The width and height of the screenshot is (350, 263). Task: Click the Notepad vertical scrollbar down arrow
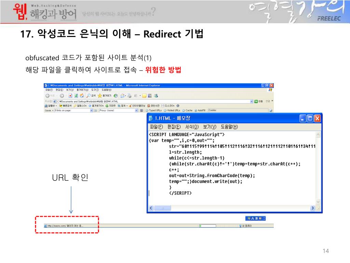pos(318,202)
